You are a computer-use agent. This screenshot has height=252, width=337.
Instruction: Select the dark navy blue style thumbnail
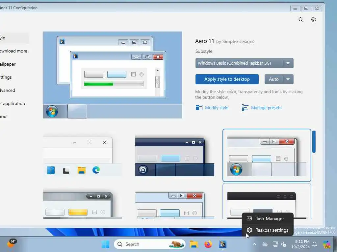175,157
